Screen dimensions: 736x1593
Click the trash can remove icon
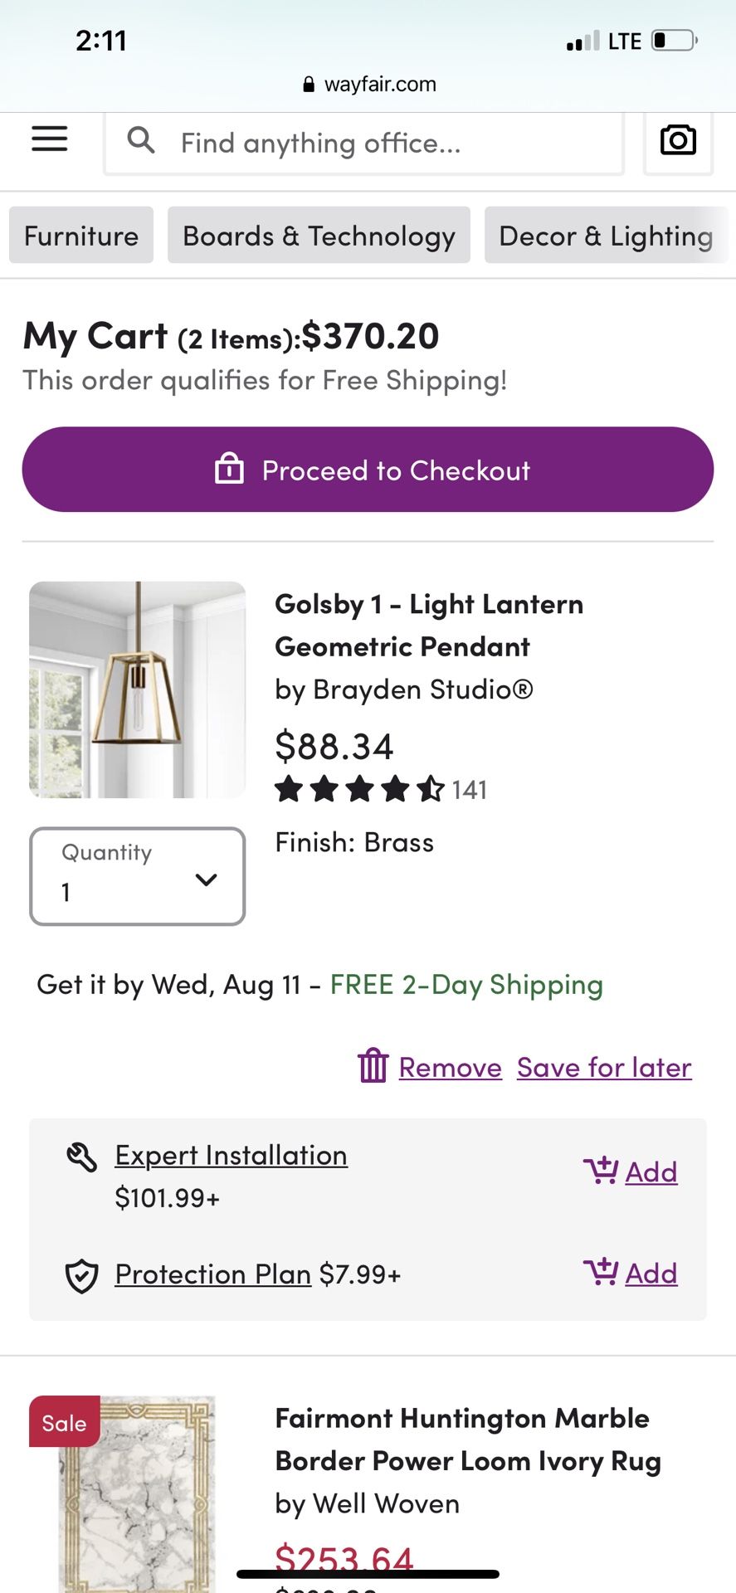tap(373, 1066)
